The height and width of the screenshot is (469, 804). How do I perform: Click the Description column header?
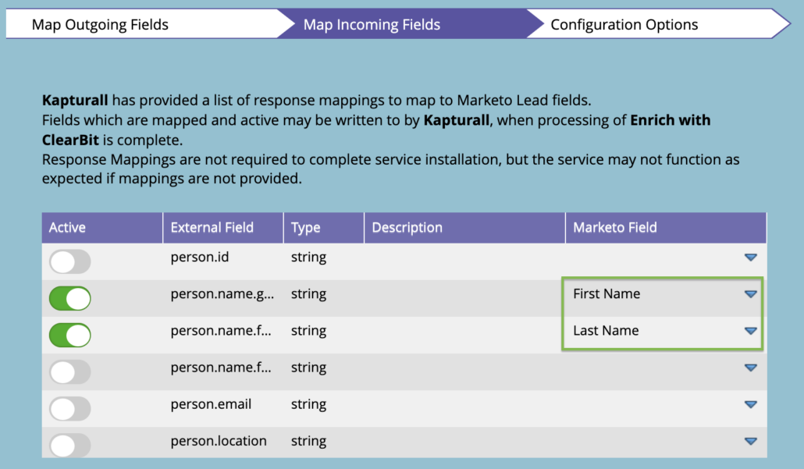[464, 228]
